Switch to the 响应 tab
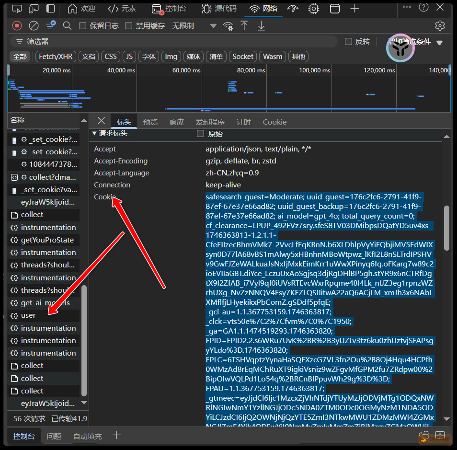457x450 pixels. tap(176, 122)
